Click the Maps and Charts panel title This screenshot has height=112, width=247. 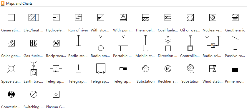click(19, 4)
